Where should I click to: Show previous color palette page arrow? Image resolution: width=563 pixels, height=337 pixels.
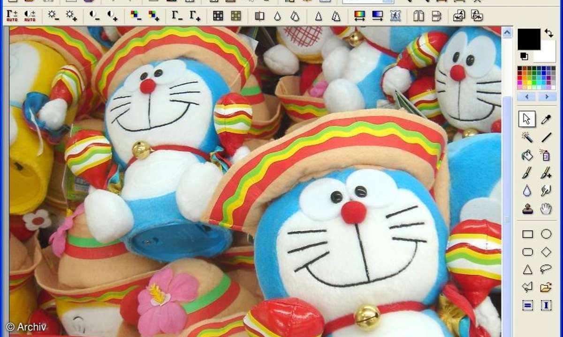(x=527, y=96)
